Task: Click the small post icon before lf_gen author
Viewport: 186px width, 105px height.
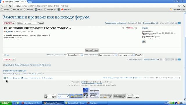Action: click(x=5, y=32)
